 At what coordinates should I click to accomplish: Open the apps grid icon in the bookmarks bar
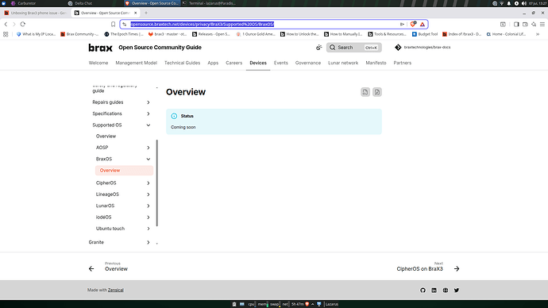[x=6, y=34]
